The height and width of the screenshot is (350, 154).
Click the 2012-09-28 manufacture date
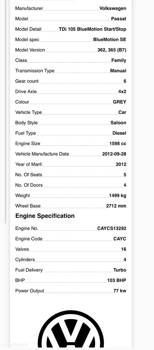[x=114, y=154]
